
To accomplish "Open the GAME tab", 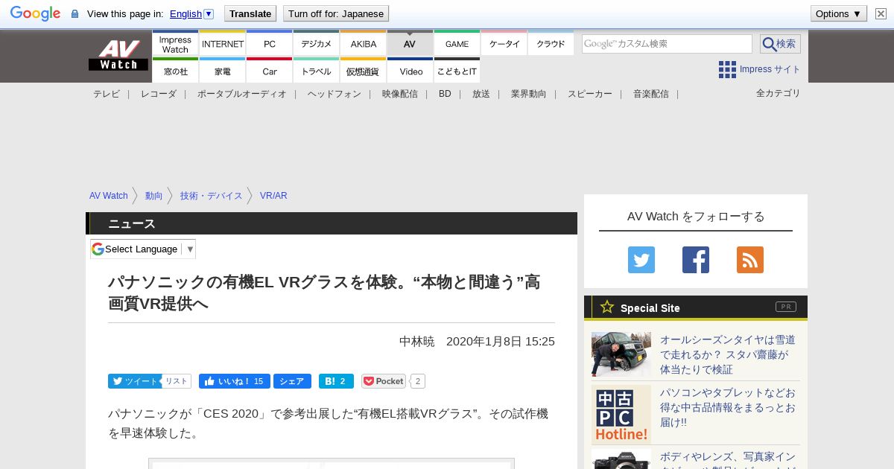I will [x=457, y=43].
